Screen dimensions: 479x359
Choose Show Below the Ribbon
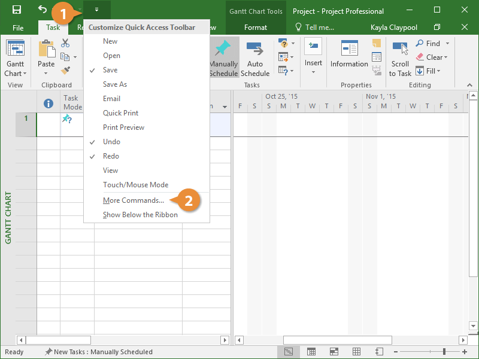[x=140, y=215]
